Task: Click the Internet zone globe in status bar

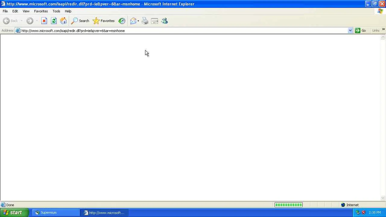Action: coord(343,205)
